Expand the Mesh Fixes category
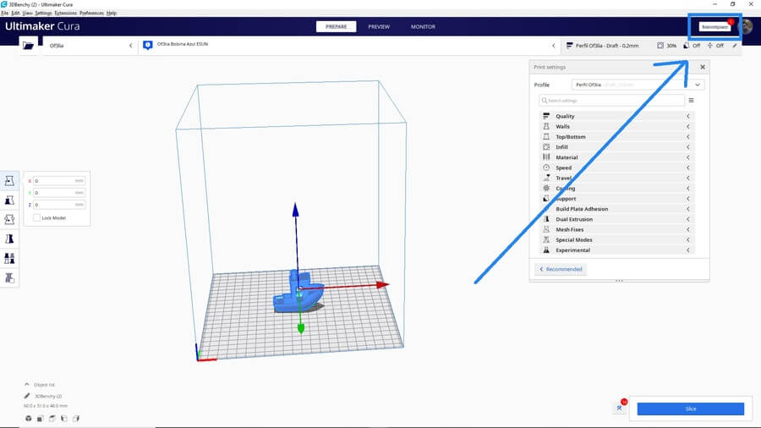The width and height of the screenshot is (761, 428). coord(617,229)
